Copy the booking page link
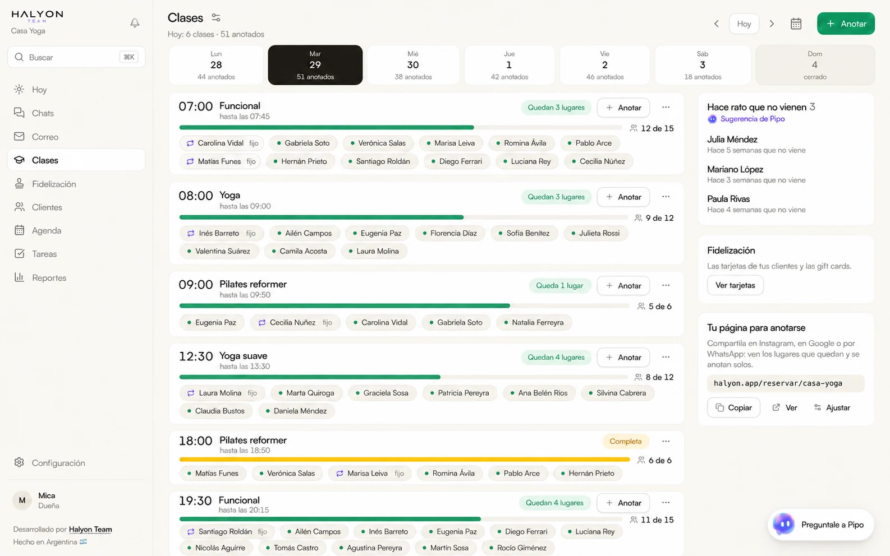 point(733,407)
